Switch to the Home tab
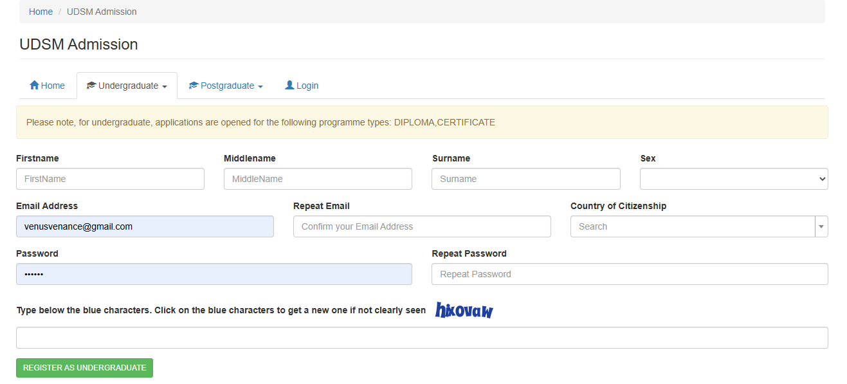Viewport: 847px width, 384px height. pos(48,86)
